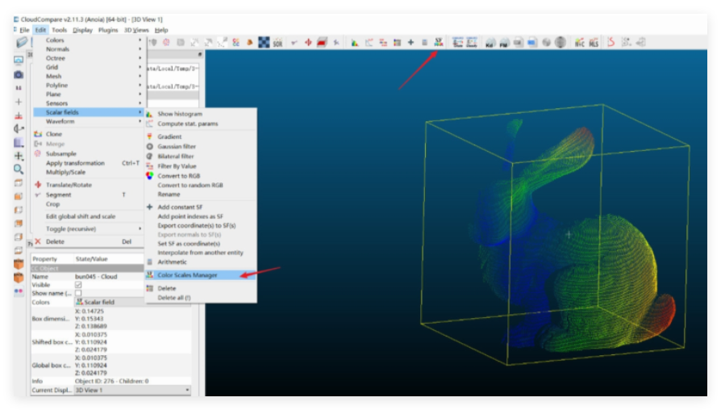Click Show histogram icon in submenu
Screen dimensions: 721x410
(149, 114)
